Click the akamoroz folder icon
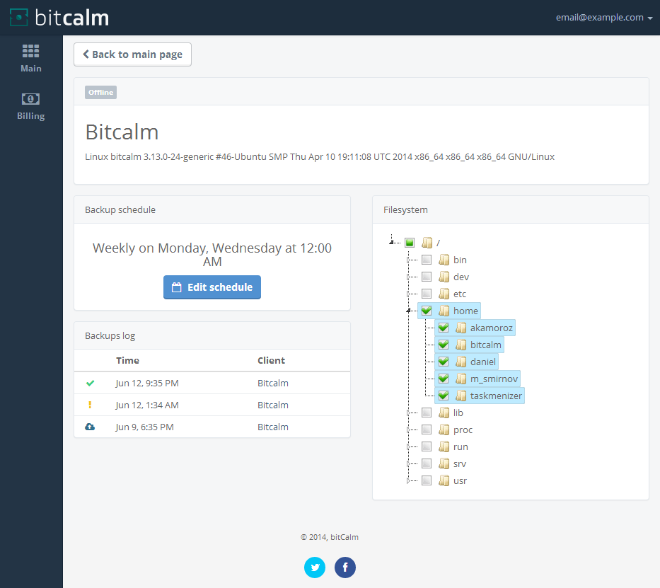 point(461,328)
